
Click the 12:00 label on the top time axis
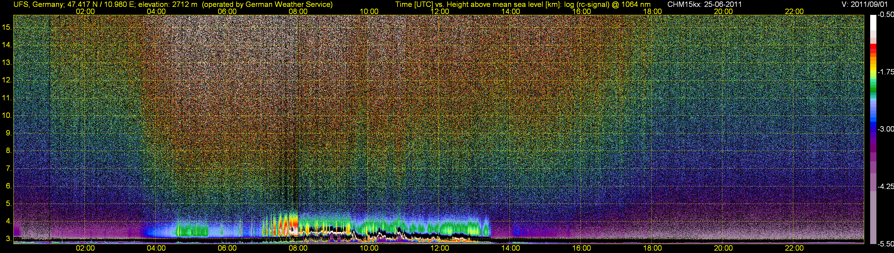440,11
